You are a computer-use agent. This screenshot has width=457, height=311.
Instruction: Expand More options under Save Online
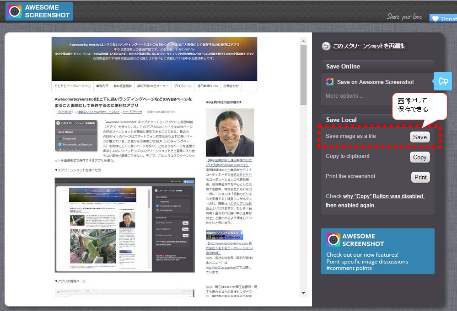click(x=344, y=96)
